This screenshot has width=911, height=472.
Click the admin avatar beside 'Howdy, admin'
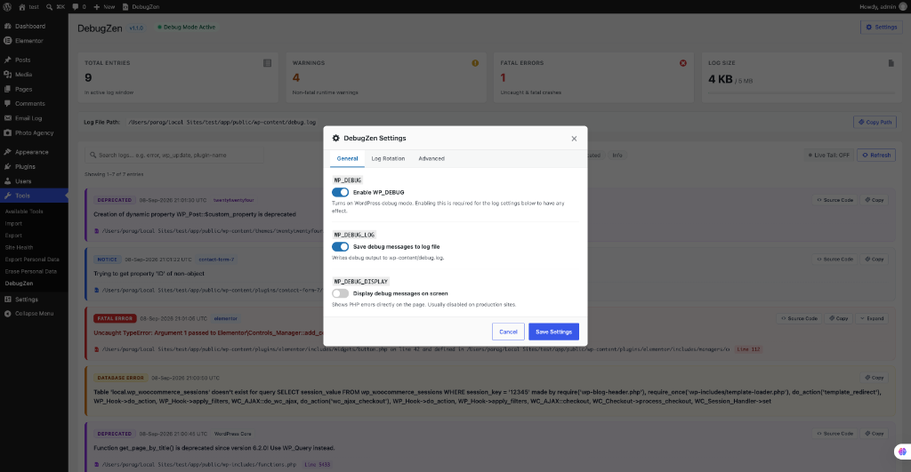tap(903, 7)
